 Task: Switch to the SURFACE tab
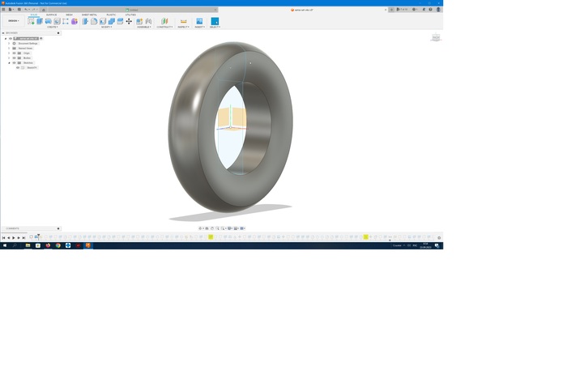(51, 15)
